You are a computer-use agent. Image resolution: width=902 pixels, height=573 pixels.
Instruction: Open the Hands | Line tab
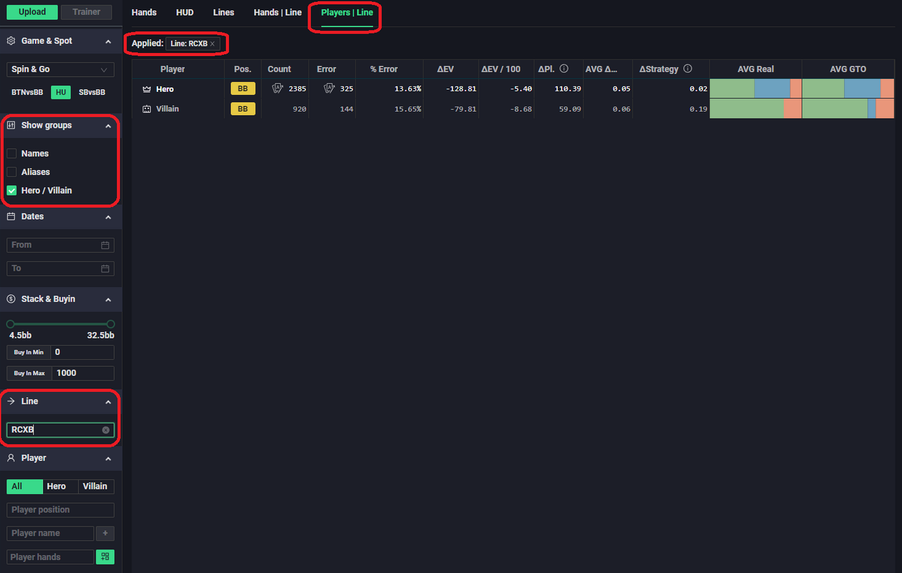tap(278, 12)
